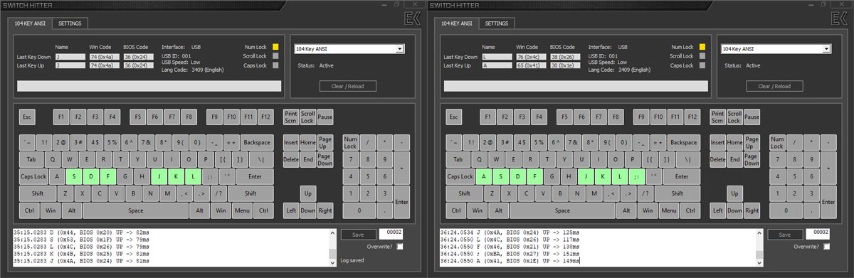Screen dimensions: 854x278
Task: Click Page Down key in left window
Action: (325, 159)
